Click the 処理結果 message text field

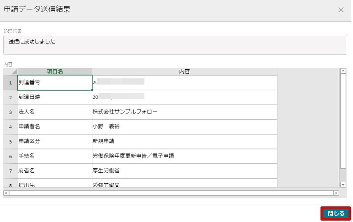[175, 45]
